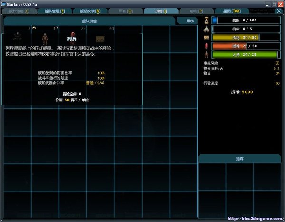The image size is (285, 222).
Task: Click the crew figure icon beside 人员
Action: (x=206, y=54)
